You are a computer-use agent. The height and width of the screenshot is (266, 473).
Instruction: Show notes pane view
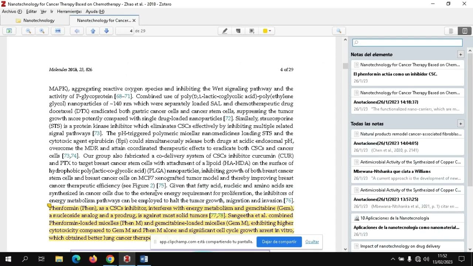465,31
